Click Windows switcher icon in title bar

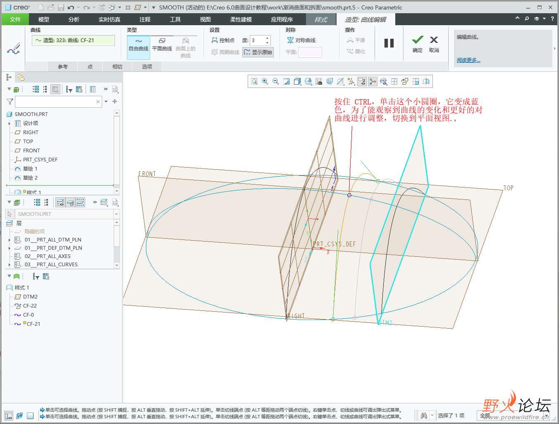[x=112, y=7]
